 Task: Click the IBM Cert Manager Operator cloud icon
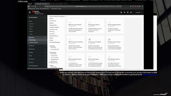click(109, 22)
